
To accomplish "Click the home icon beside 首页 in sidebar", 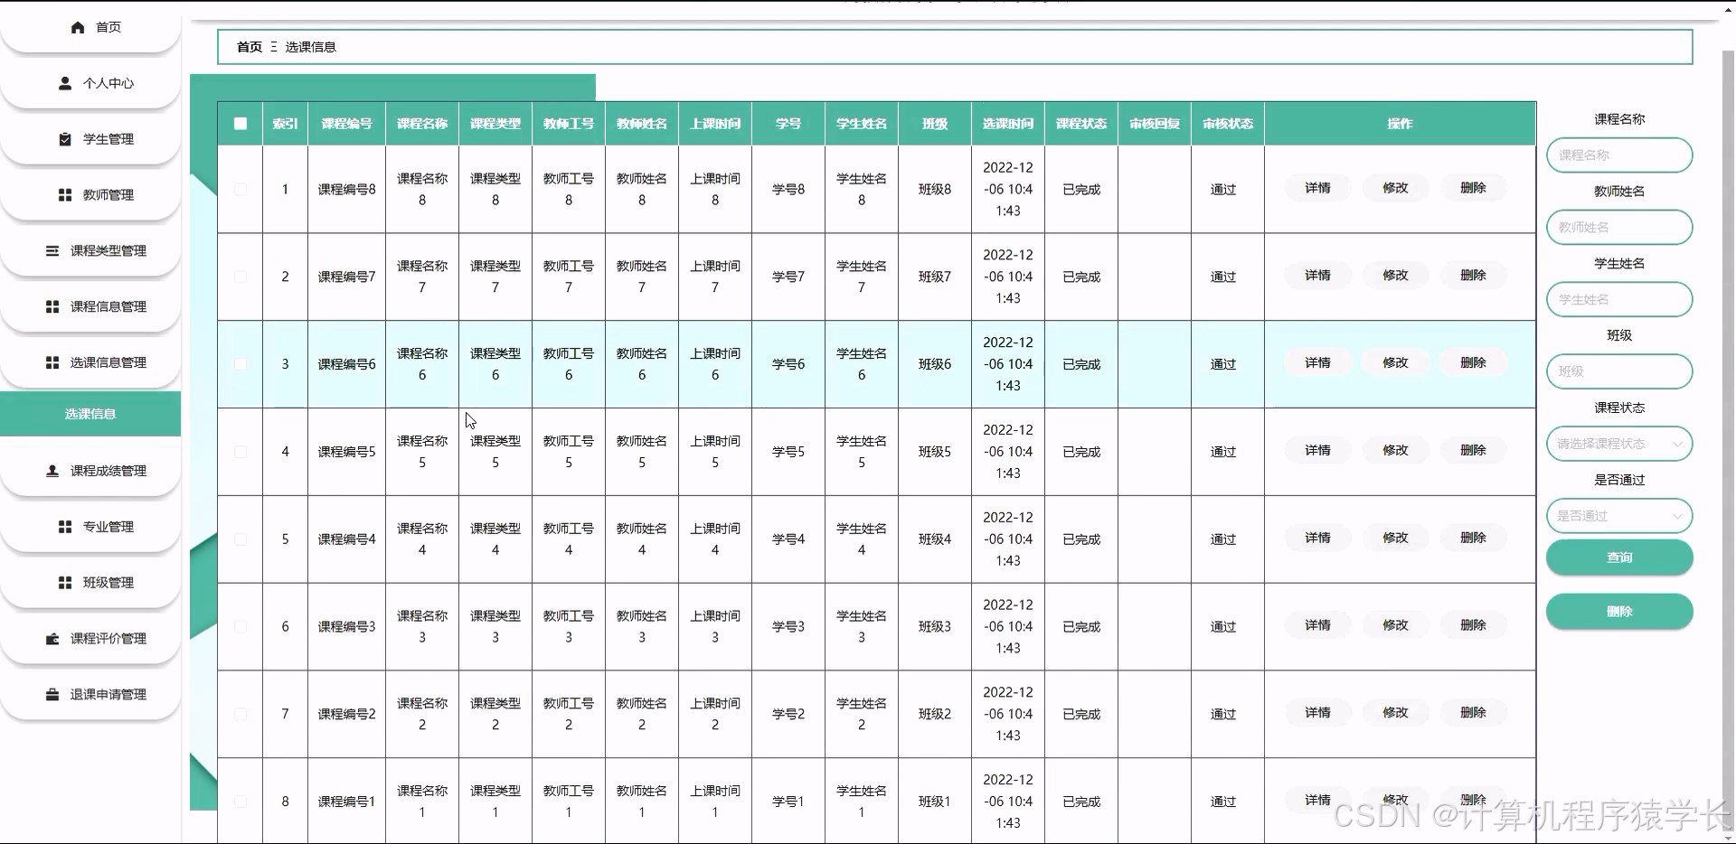I will 78,27.
